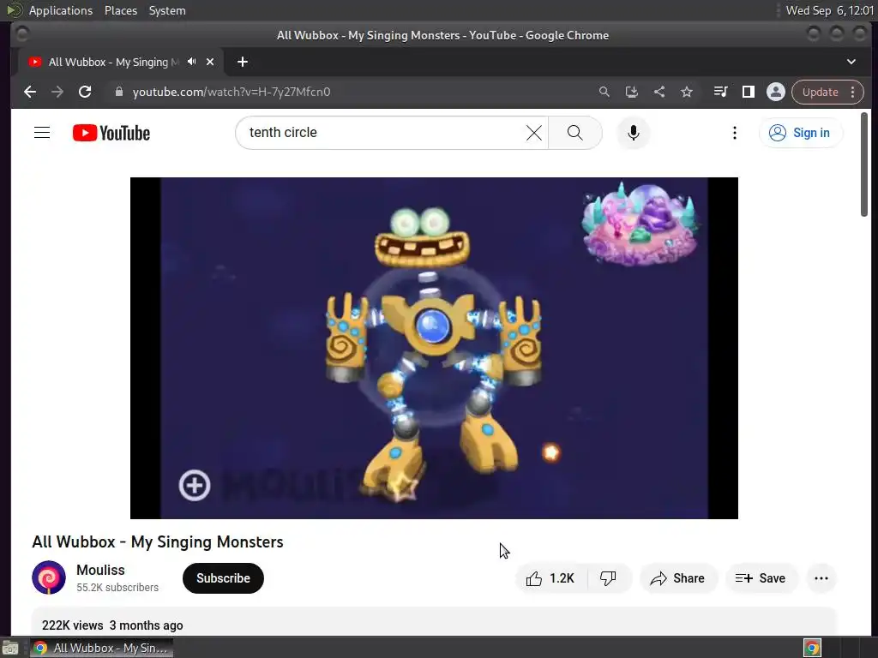
Task: Subscribe to the Mouliss channel
Action: click(223, 578)
